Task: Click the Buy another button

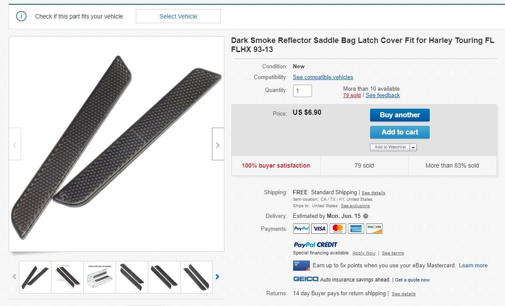Action: [400, 115]
